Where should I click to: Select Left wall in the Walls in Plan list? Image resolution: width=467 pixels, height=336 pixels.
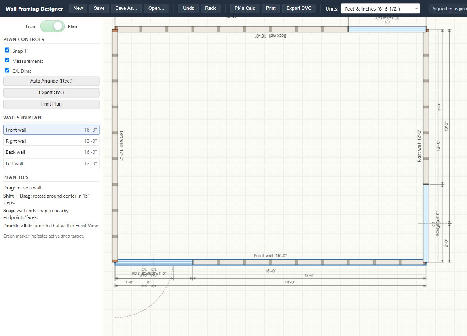click(x=51, y=163)
